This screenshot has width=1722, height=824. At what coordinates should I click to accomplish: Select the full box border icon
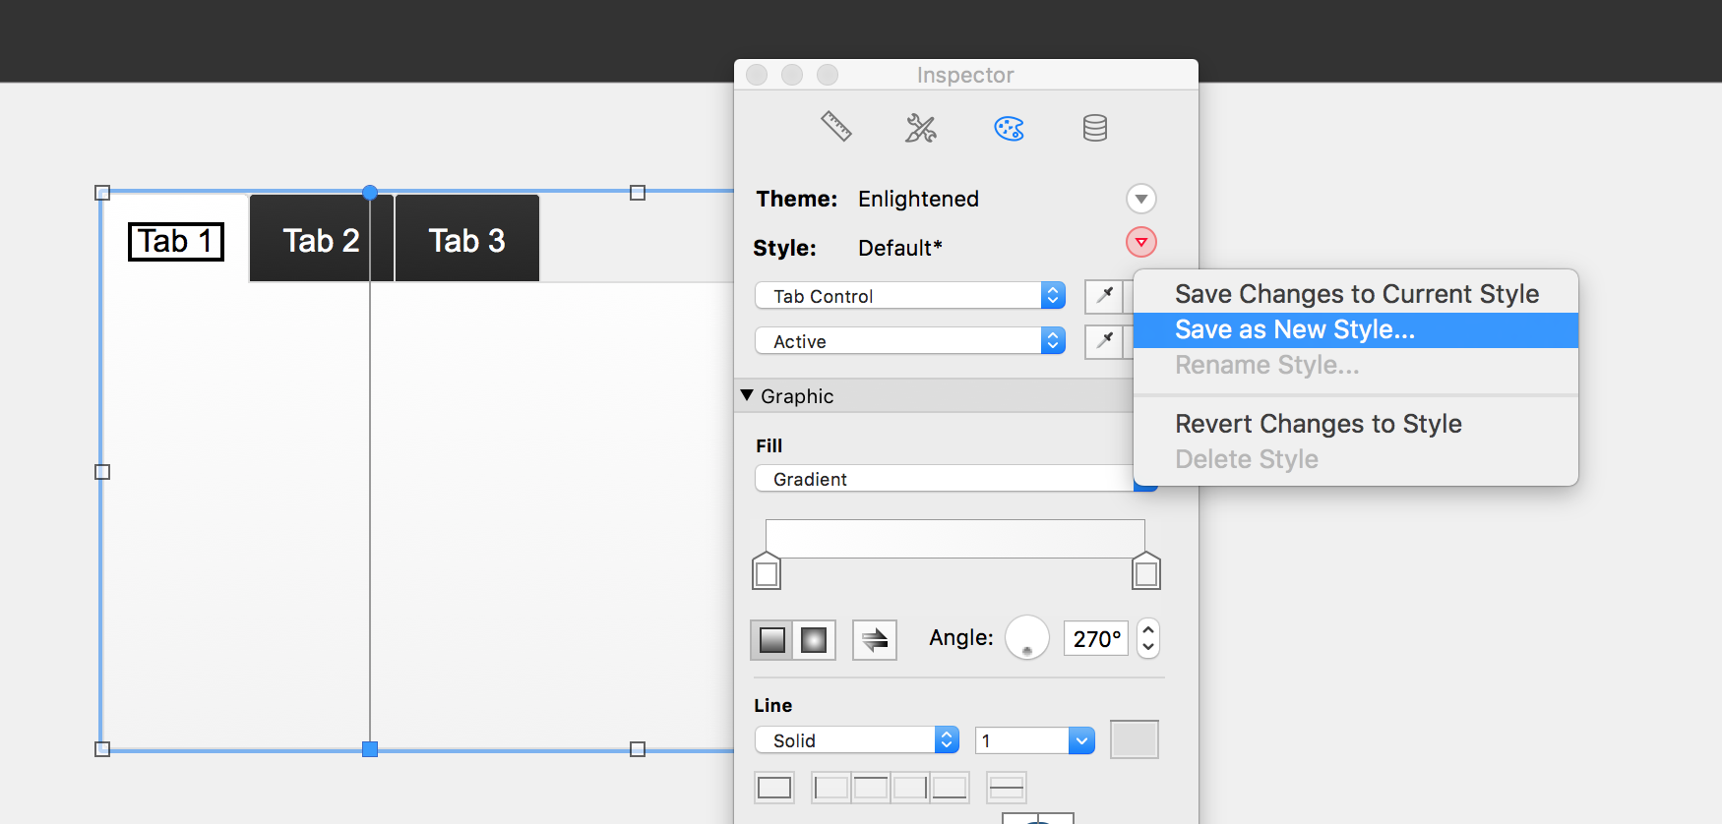click(x=774, y=788)
